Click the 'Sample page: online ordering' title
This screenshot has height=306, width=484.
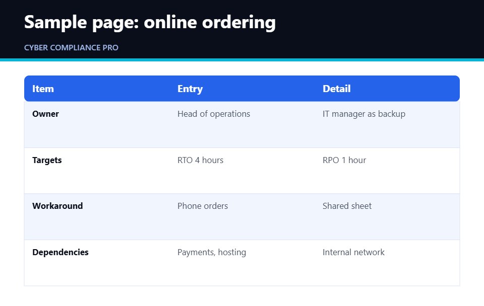(x=150, y=23)
